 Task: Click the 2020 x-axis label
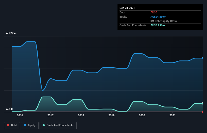(x=142, y=115)
